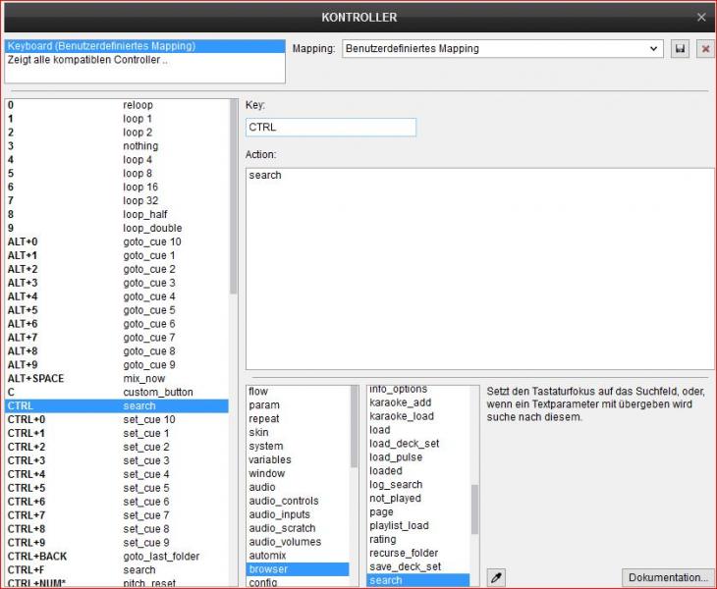This screenshot has width=717, height=589.
Task: Click into the Key input field
Action: point(331,127)
